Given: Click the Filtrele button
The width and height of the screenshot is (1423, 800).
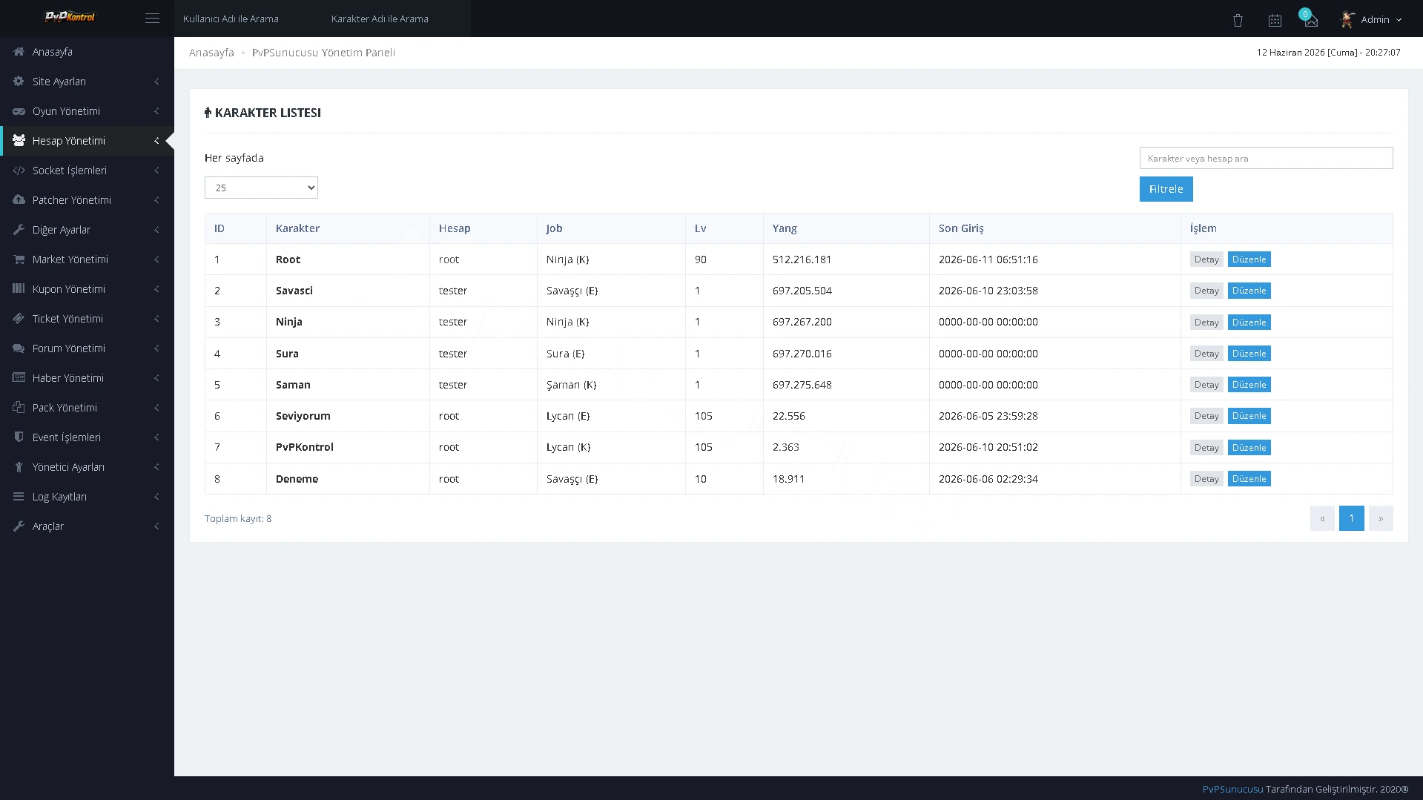Looking at the screenshot, I should [x=1166, y=189].
